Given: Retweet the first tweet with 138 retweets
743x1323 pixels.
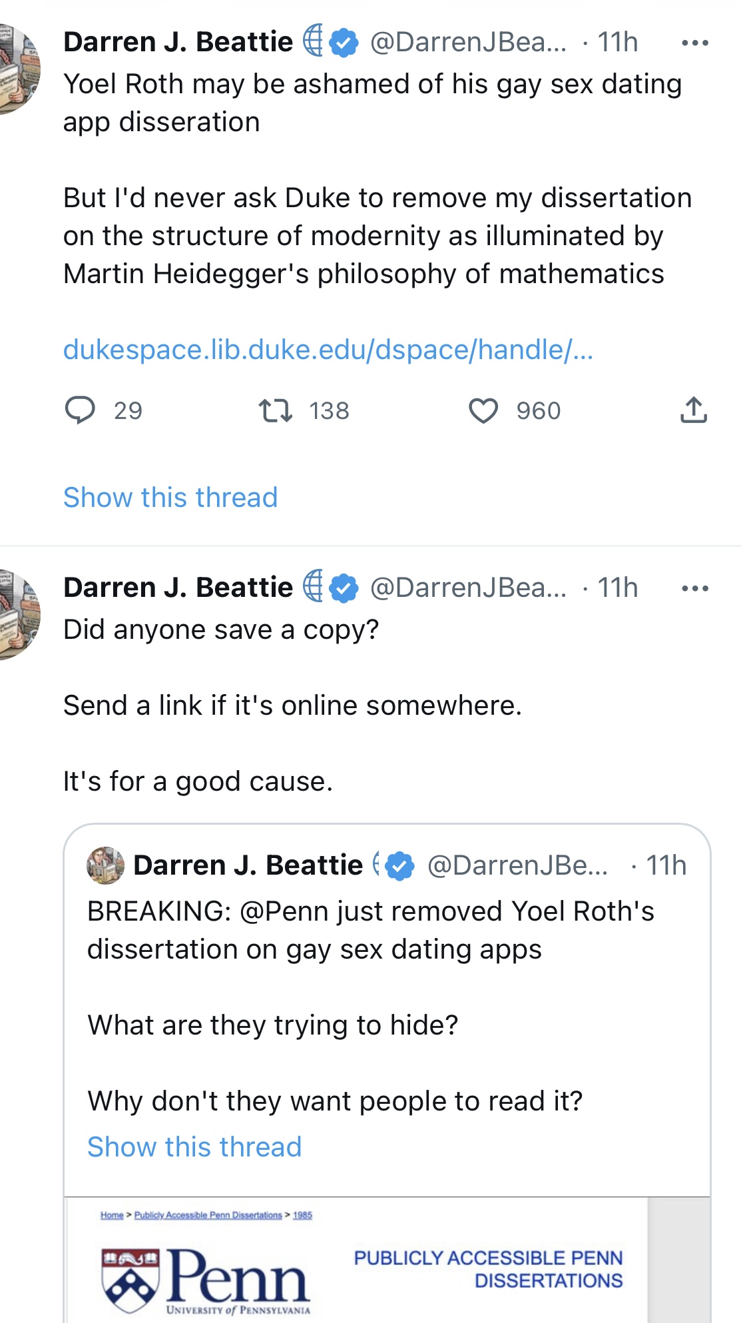Looking at the screenshot, I should (275, 410).
